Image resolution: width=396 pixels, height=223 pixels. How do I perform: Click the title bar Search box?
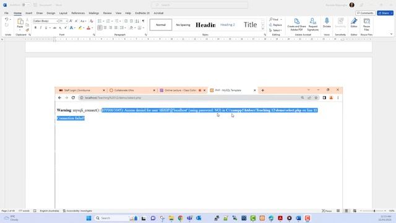tap(199, 5)
